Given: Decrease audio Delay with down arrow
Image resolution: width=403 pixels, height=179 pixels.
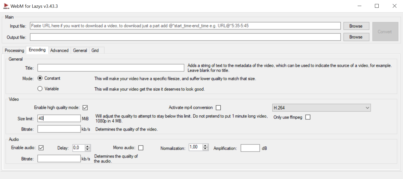Looking at the screenshot, I should pyautogui.click(x=88, y=149).
